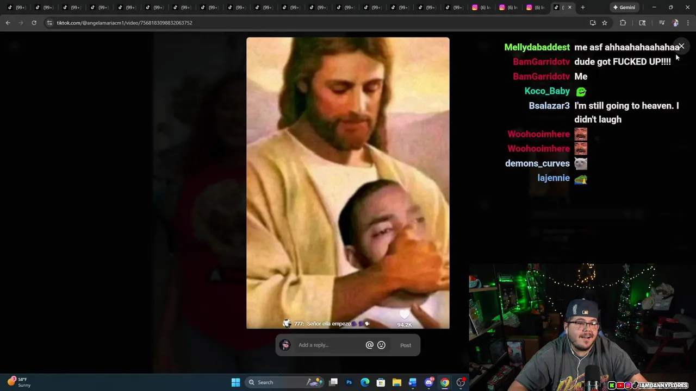Click the demons_curves chat username
The image size is (696, 391).
(x=537, y=163)
